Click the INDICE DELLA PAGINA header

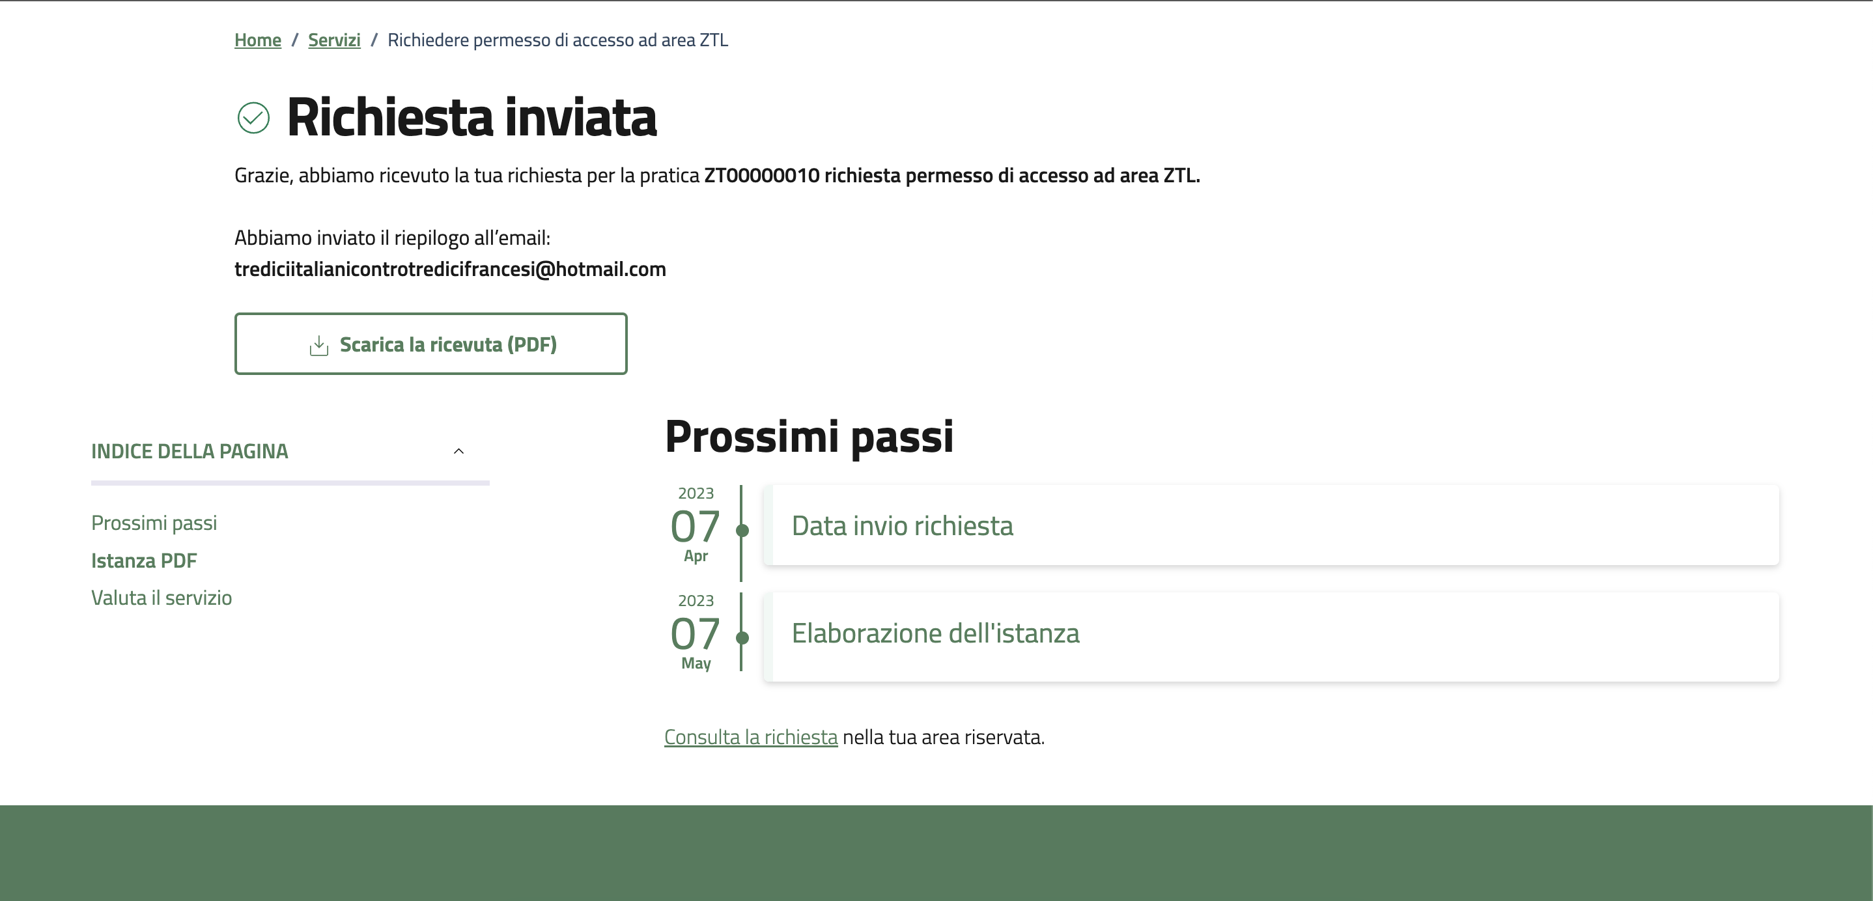click(190, 451)
